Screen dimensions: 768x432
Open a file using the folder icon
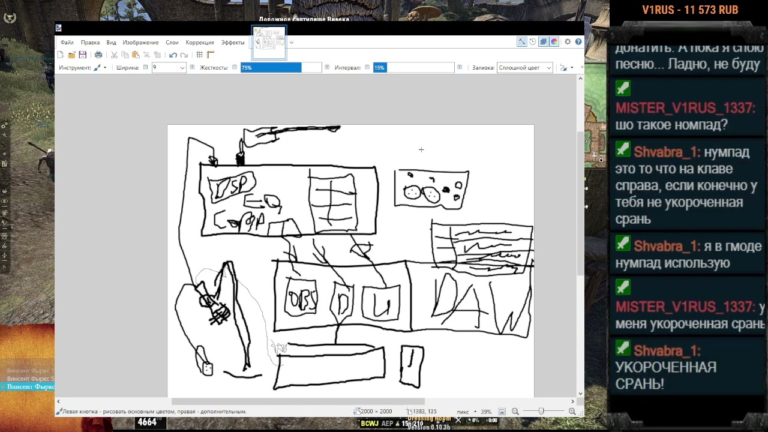[x=71, y=55]
